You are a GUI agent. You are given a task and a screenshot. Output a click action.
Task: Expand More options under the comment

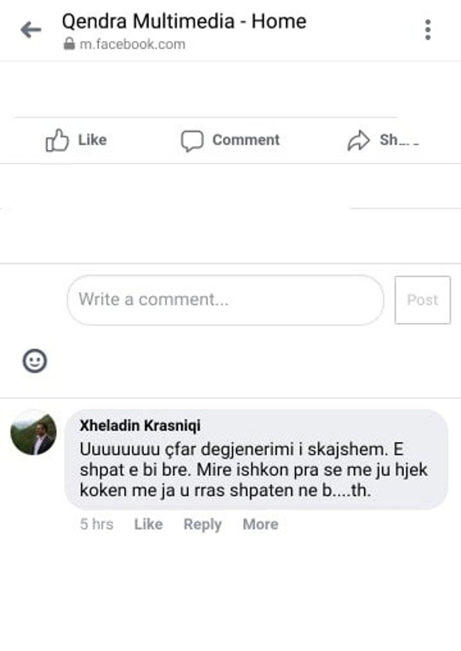(260, 524)
